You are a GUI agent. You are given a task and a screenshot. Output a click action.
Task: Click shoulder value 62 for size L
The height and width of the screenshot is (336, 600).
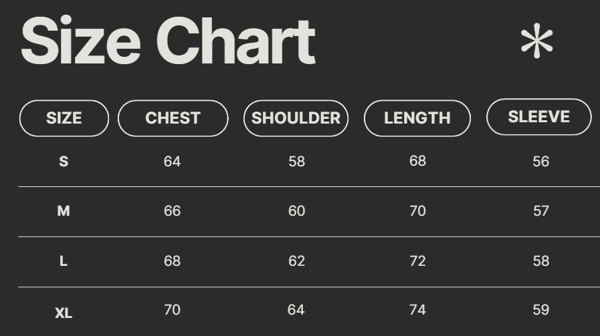[296, 261]
